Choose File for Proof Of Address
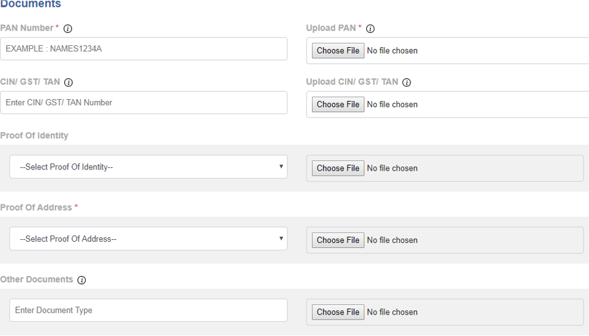The width and height of the screenshot is (589, 336). [x=338, y=241]
